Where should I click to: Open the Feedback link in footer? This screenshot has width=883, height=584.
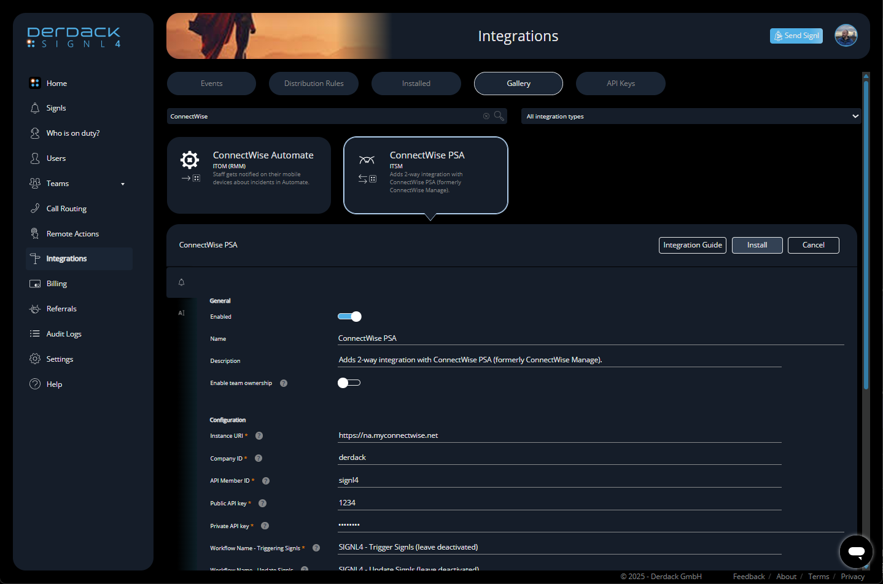[x=749, y=577]
